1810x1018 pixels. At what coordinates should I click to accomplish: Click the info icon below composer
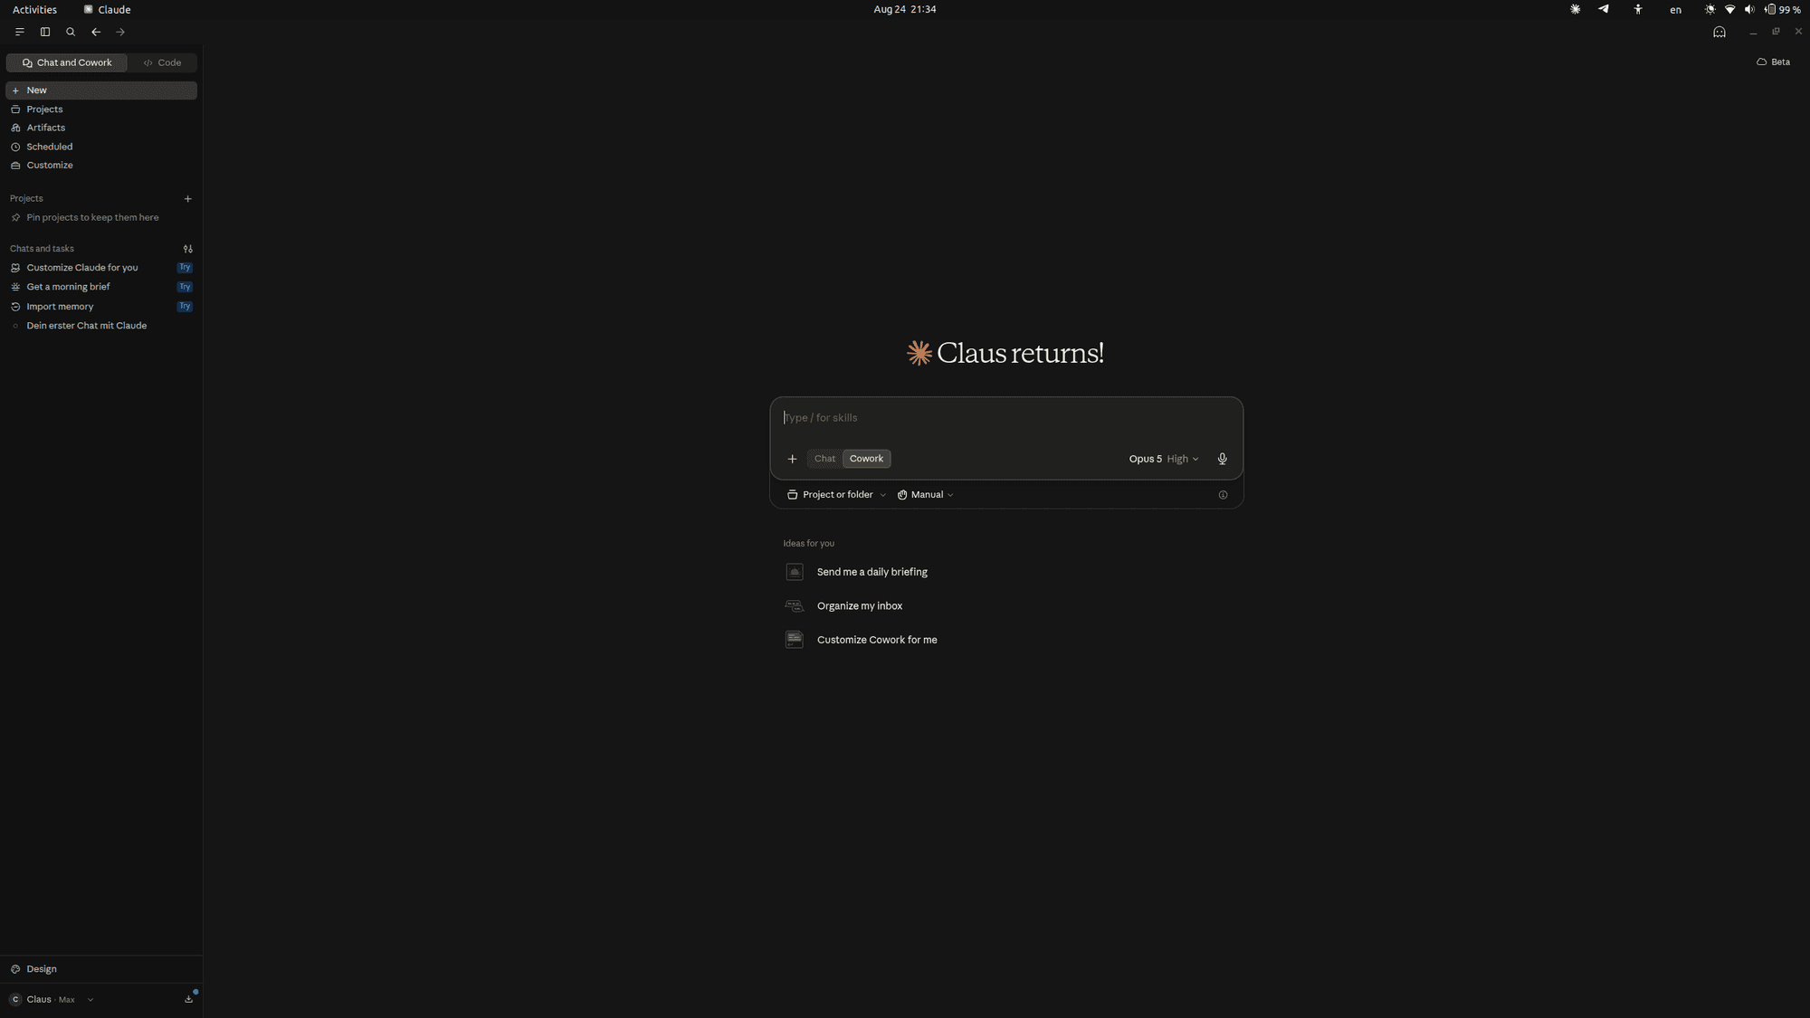click(1223, 495)
